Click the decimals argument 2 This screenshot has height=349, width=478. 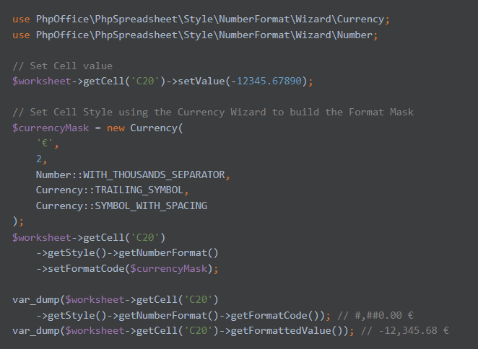coord(39,159)
